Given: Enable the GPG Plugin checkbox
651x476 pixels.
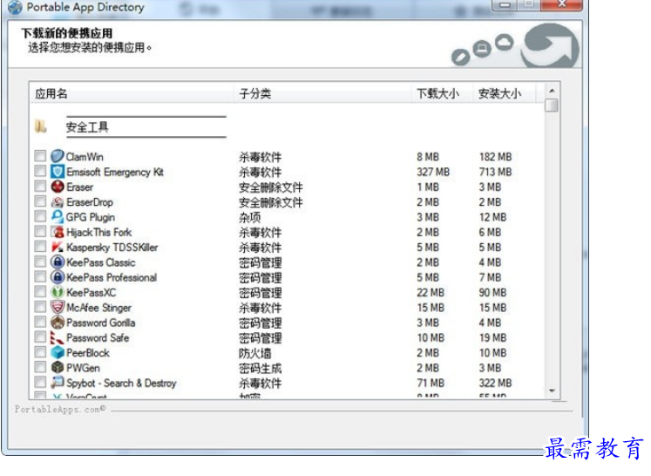Looking at the screenshot, I should pos(40,216).
